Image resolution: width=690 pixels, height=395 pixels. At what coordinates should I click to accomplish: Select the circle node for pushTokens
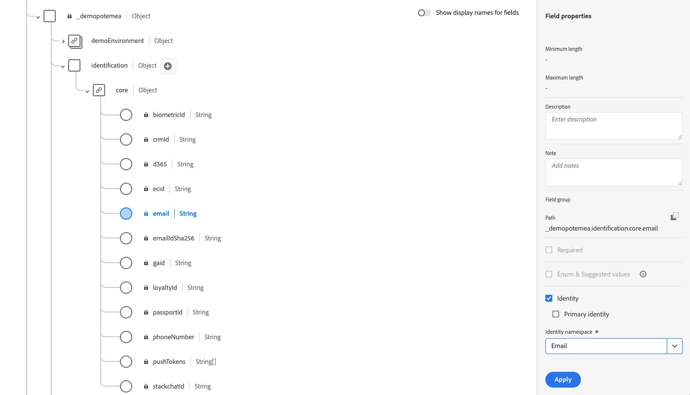126,362
